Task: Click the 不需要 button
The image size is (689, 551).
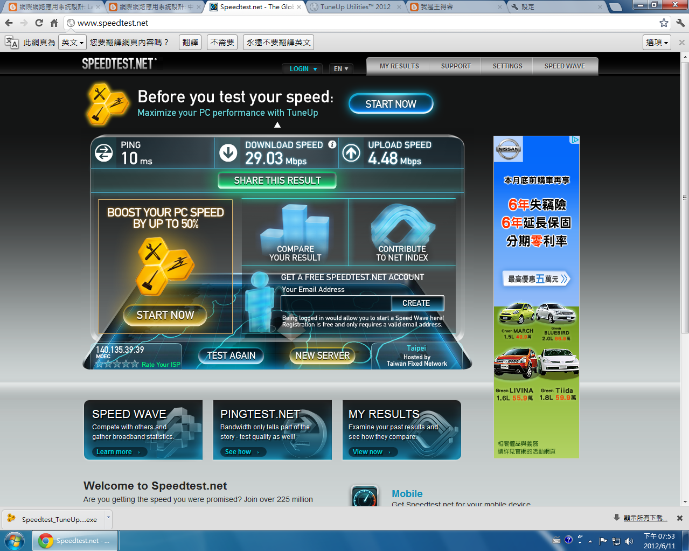Action: tap(222, 43)
